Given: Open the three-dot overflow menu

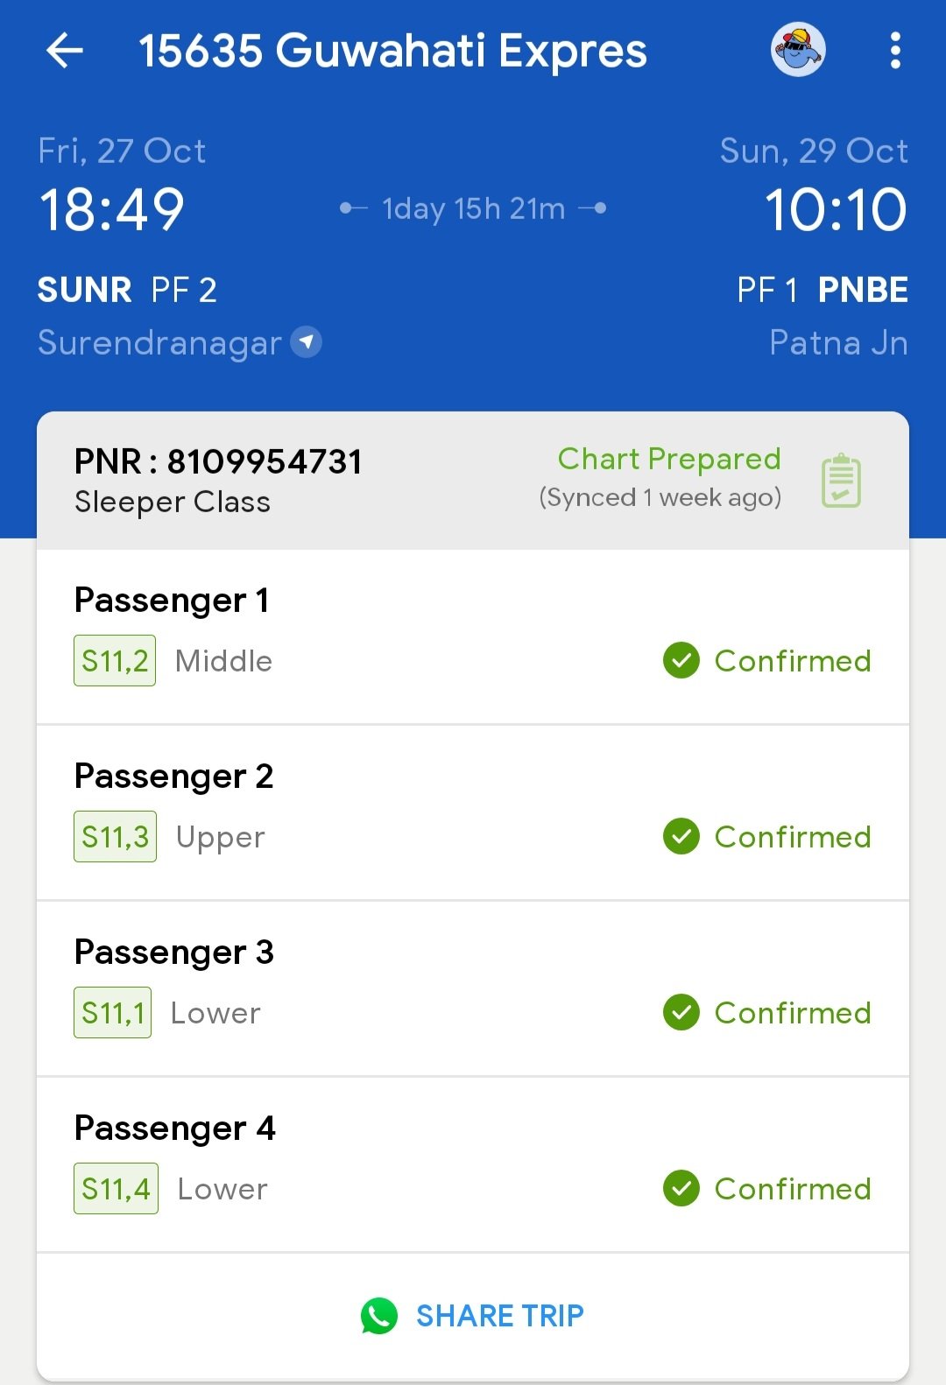Looking at the screenshot, I should click(894, 51).
